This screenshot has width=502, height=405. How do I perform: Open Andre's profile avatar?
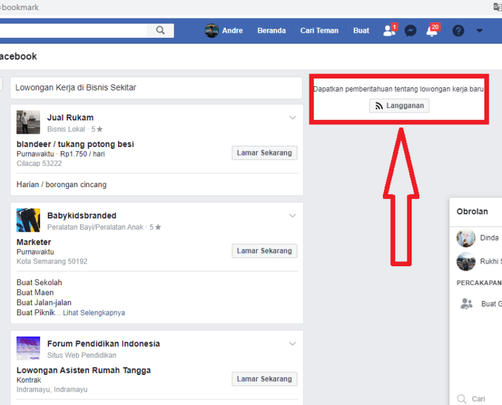click(x=211, y=31)
